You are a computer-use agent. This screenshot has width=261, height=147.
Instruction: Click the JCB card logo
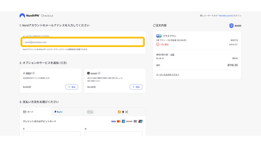[135, 121]
